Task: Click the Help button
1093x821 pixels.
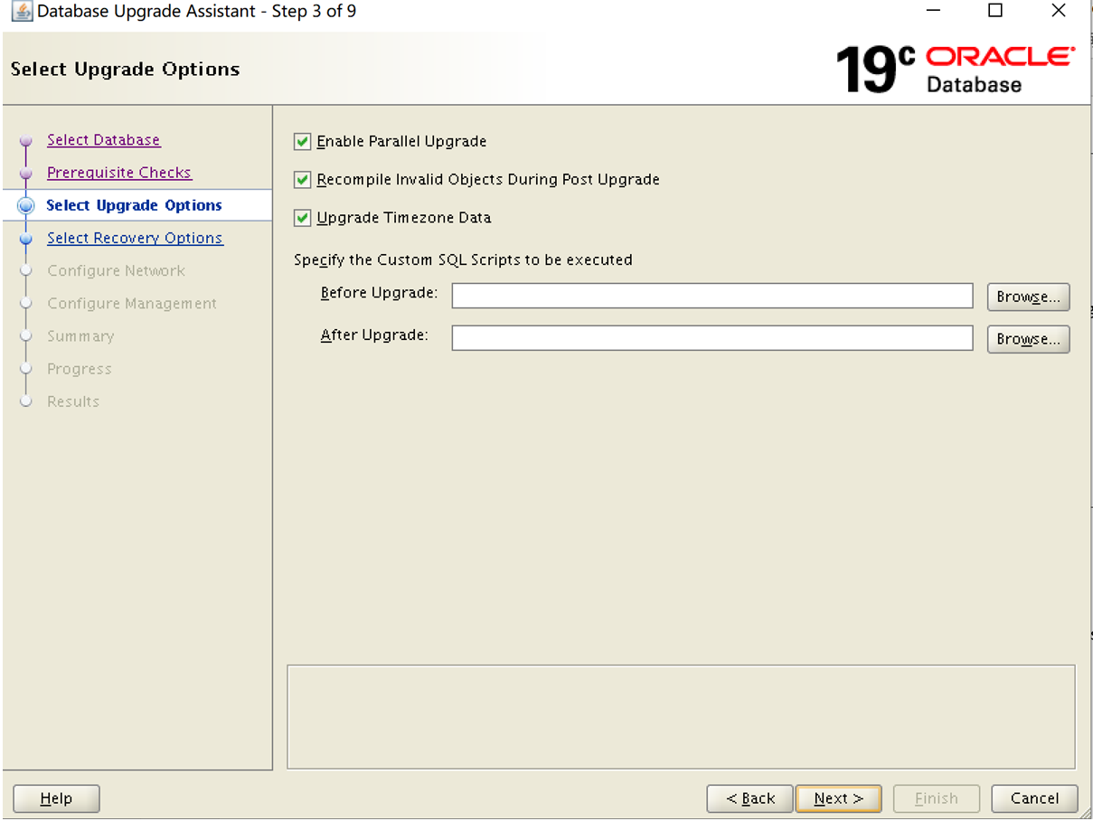Action: click(x=56, y=798)
